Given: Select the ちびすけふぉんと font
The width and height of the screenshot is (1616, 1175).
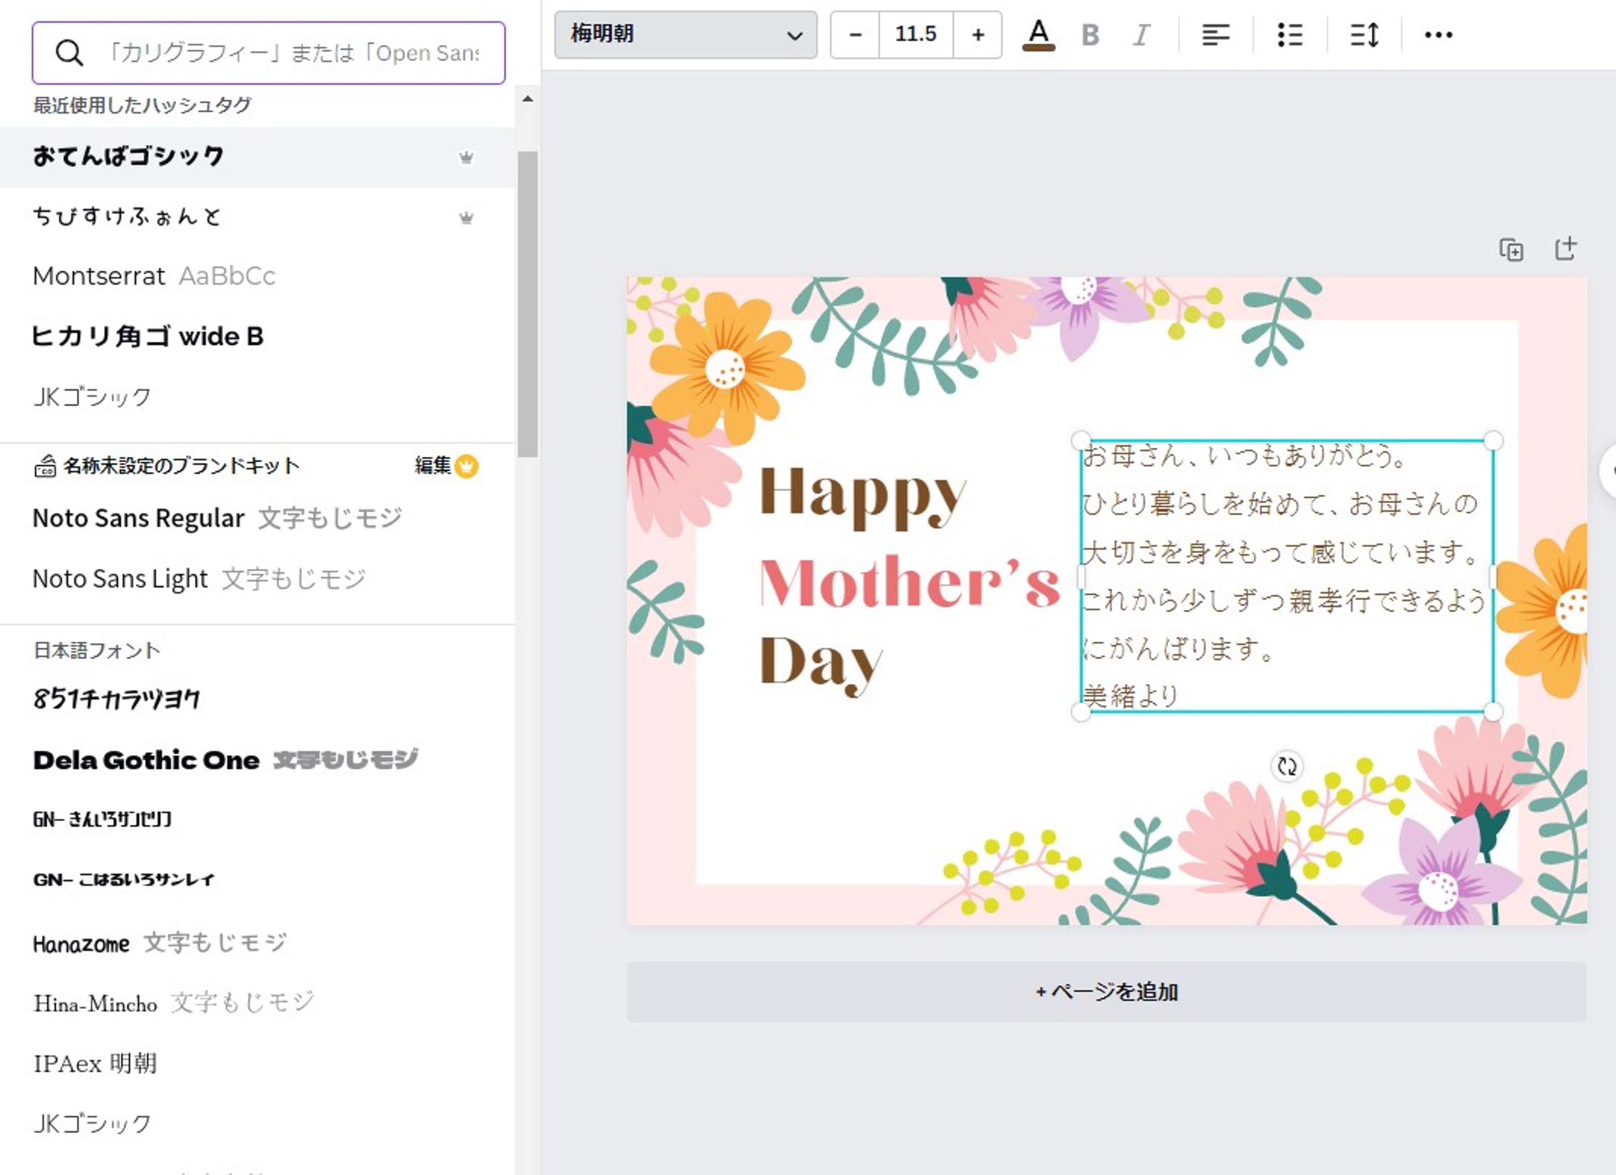Looking at the screenshot, I should coord(257,217).
